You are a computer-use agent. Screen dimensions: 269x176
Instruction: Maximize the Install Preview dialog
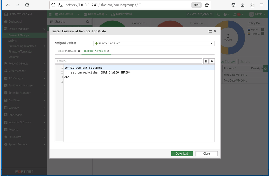(x=210, y=31)
